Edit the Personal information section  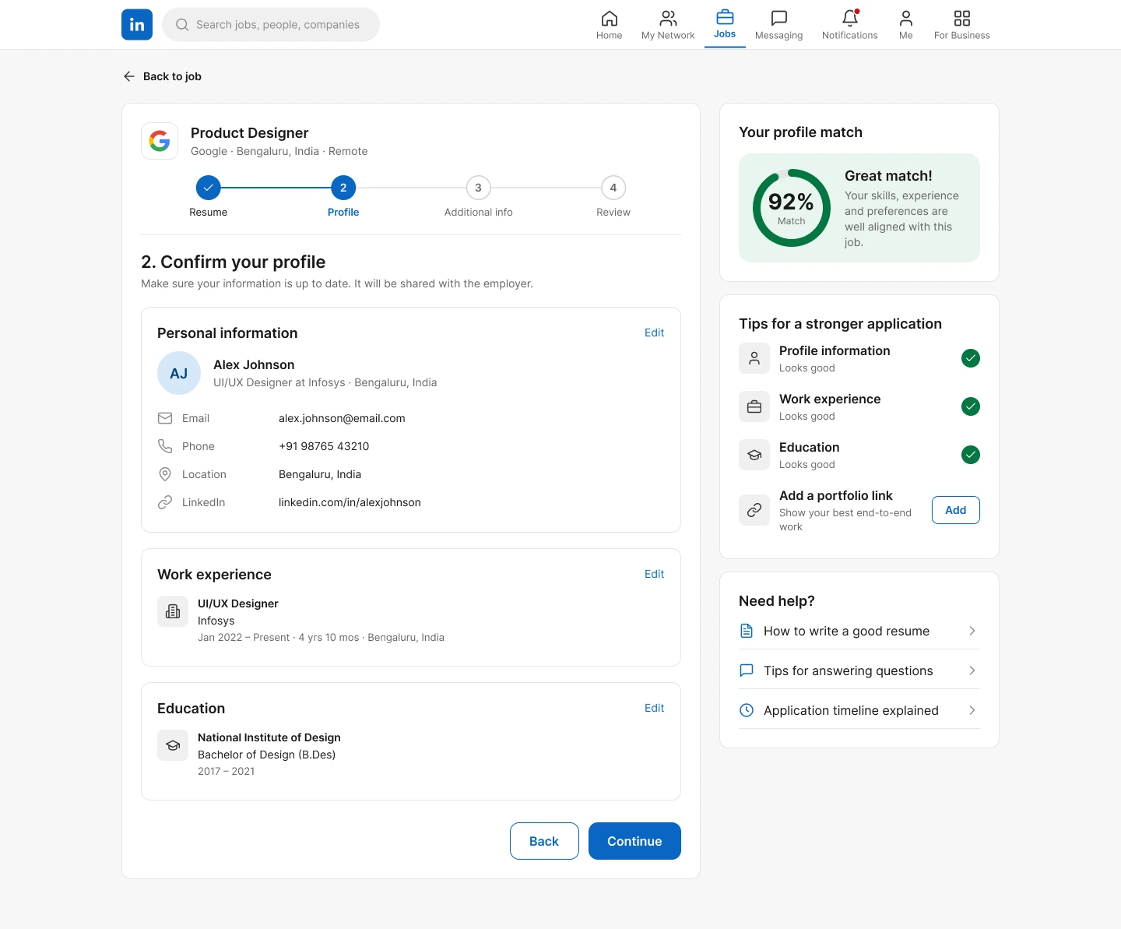[x=654, y=333]
